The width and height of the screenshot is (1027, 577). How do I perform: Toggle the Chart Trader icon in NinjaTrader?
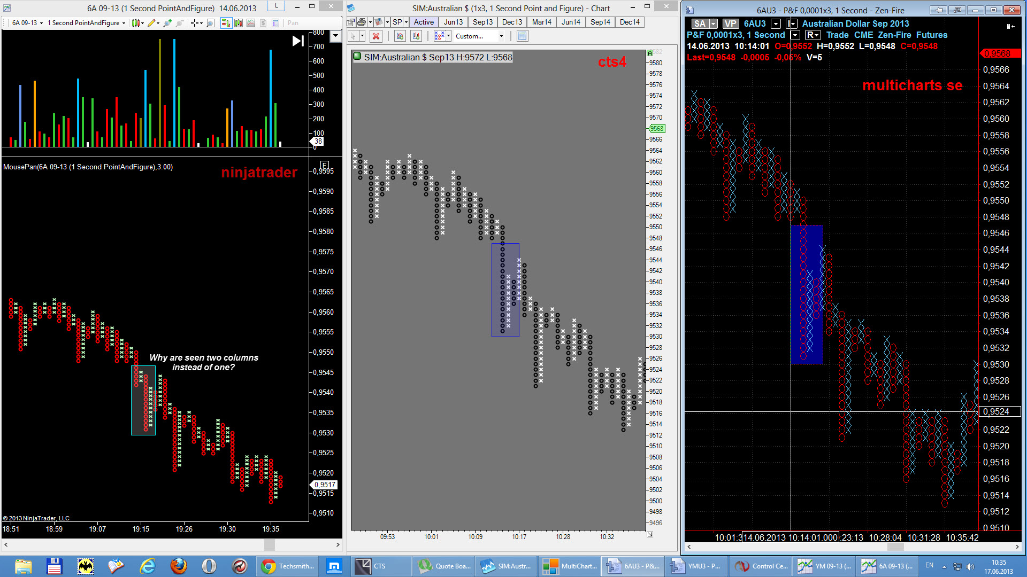click(x=226, y=23)
